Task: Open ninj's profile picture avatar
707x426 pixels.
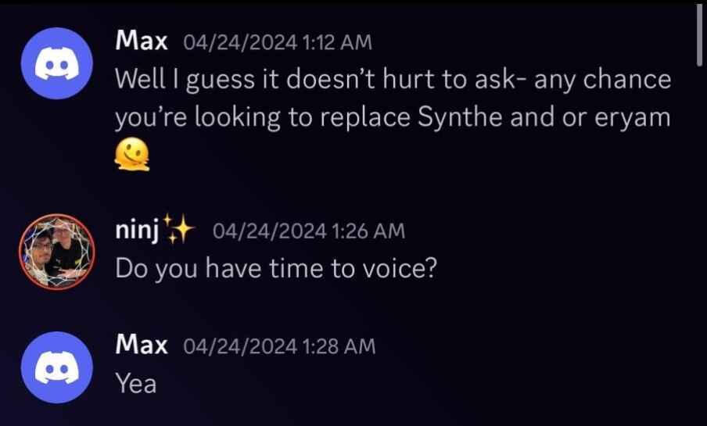Action: 57,252
